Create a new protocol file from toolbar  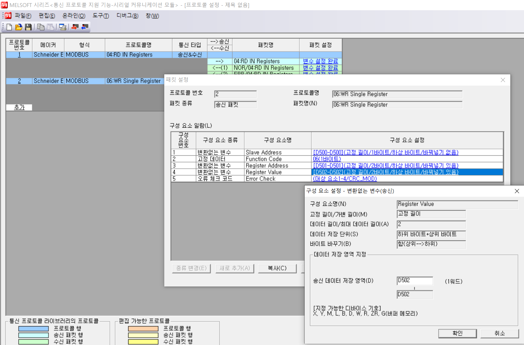pyautogui.click(x=9, y=27)
